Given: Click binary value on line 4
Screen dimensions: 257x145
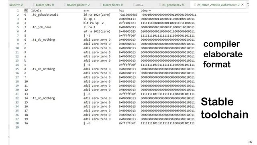Looking at the screenshot, I should coord(168,23).
